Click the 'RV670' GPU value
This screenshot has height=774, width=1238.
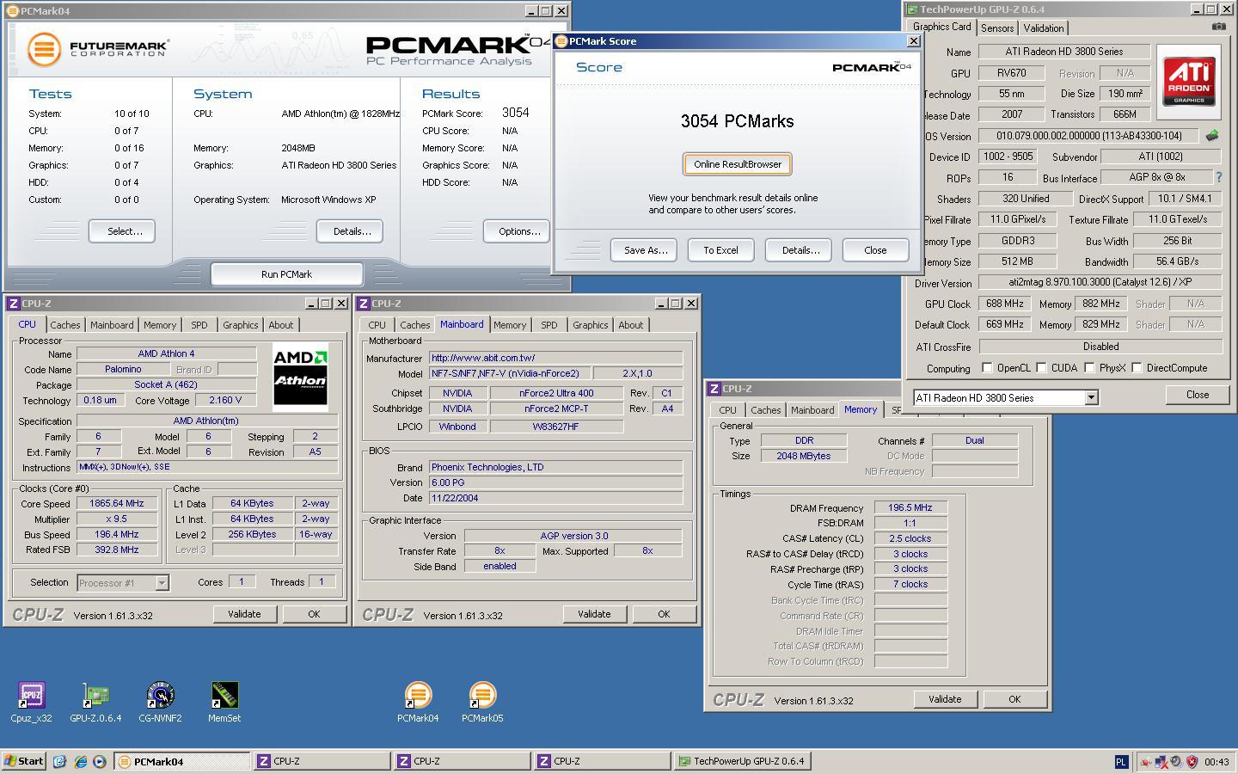tap(1012, 73)
